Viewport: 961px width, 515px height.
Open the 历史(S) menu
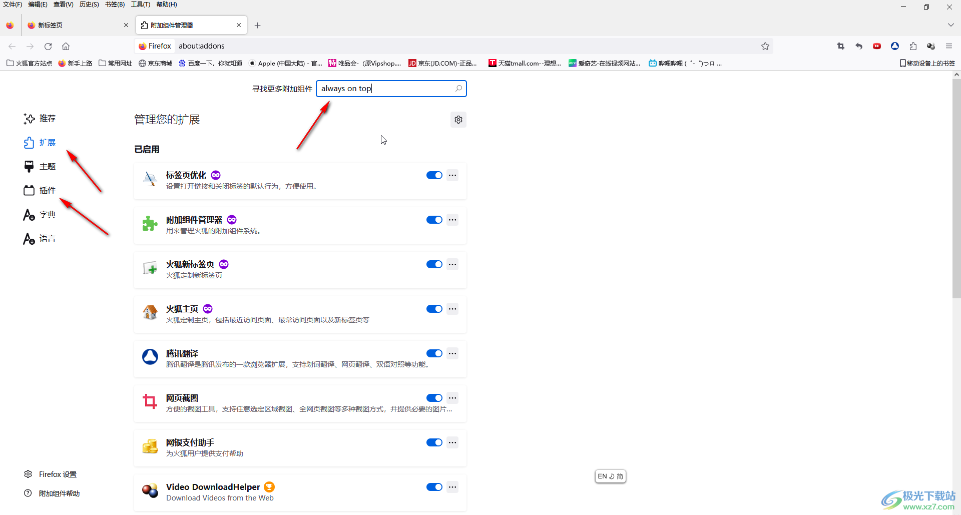[x=89, y=5]
